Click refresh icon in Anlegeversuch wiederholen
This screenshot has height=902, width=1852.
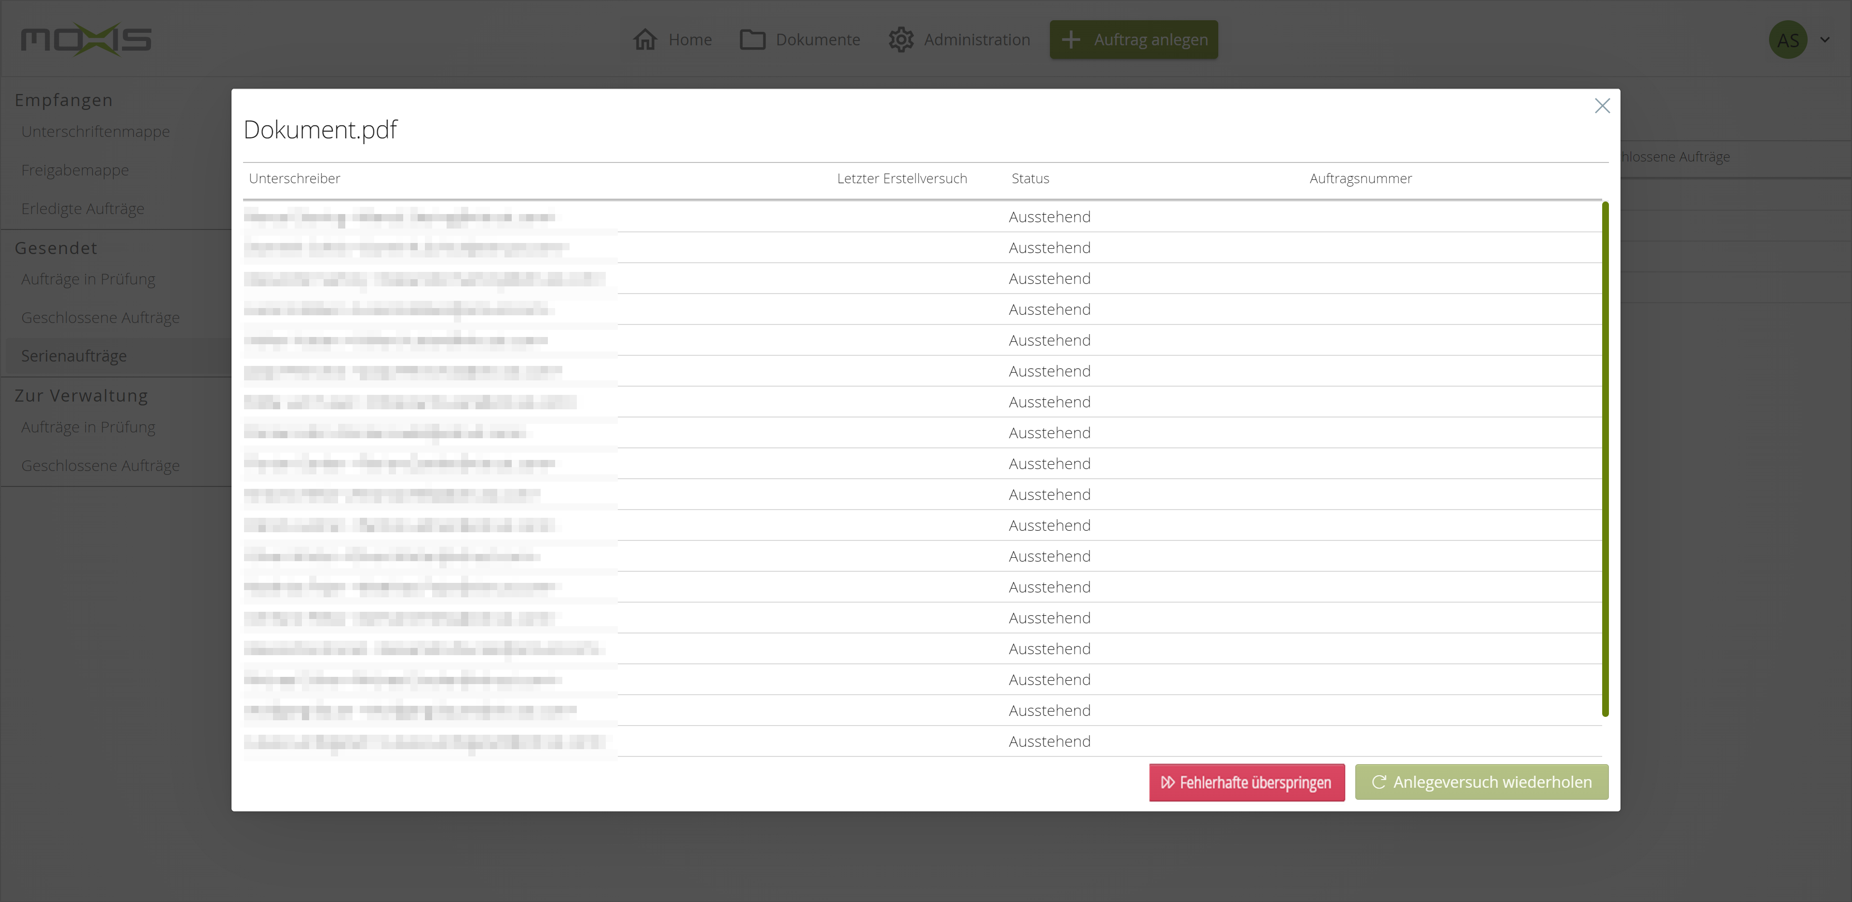click(x=1378, y=782)
